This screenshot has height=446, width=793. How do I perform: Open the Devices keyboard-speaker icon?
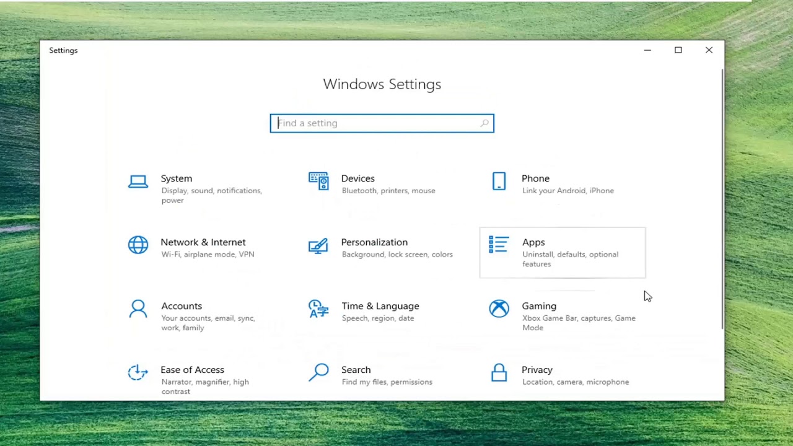point(318,181)
